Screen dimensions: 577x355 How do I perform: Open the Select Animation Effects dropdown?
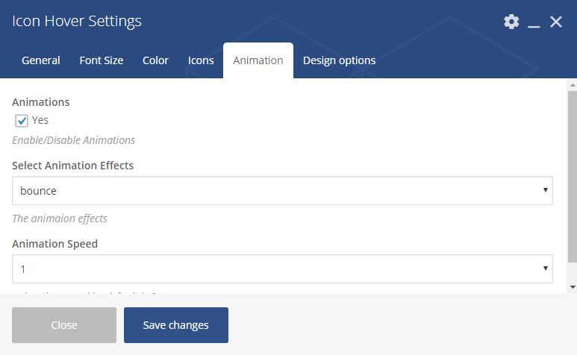(x=282, y=191)
